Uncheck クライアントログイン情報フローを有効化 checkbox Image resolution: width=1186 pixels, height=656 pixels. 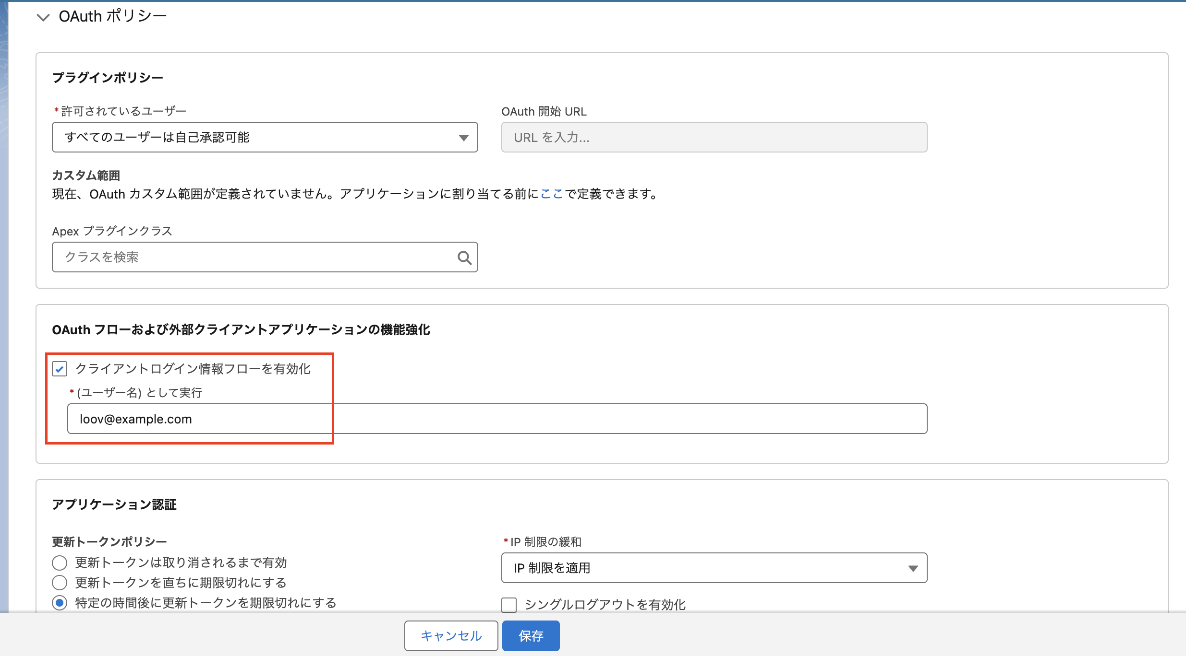point(60,369)
